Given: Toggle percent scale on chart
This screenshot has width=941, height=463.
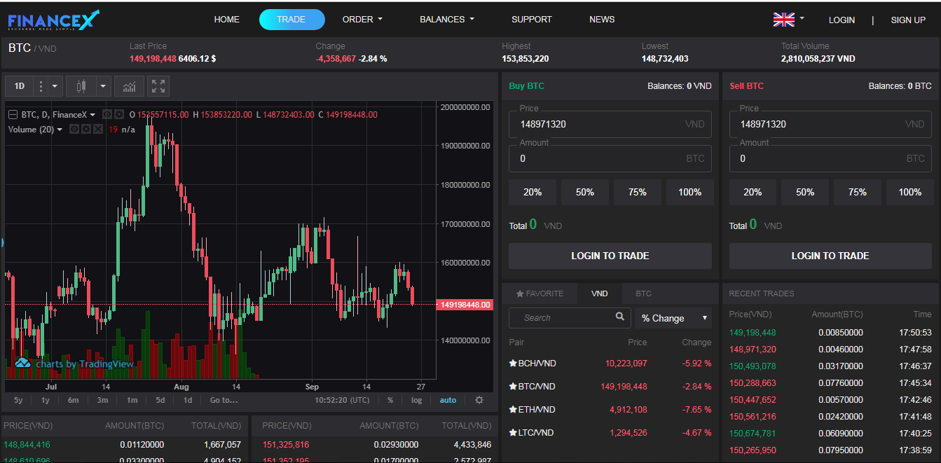Looking at the screenshot, I should [x=390, y=400].
